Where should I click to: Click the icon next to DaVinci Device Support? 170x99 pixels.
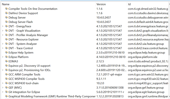click(x=6, y=13)
